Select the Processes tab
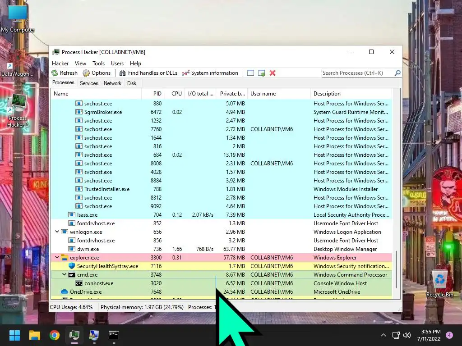 click(63, 83)
